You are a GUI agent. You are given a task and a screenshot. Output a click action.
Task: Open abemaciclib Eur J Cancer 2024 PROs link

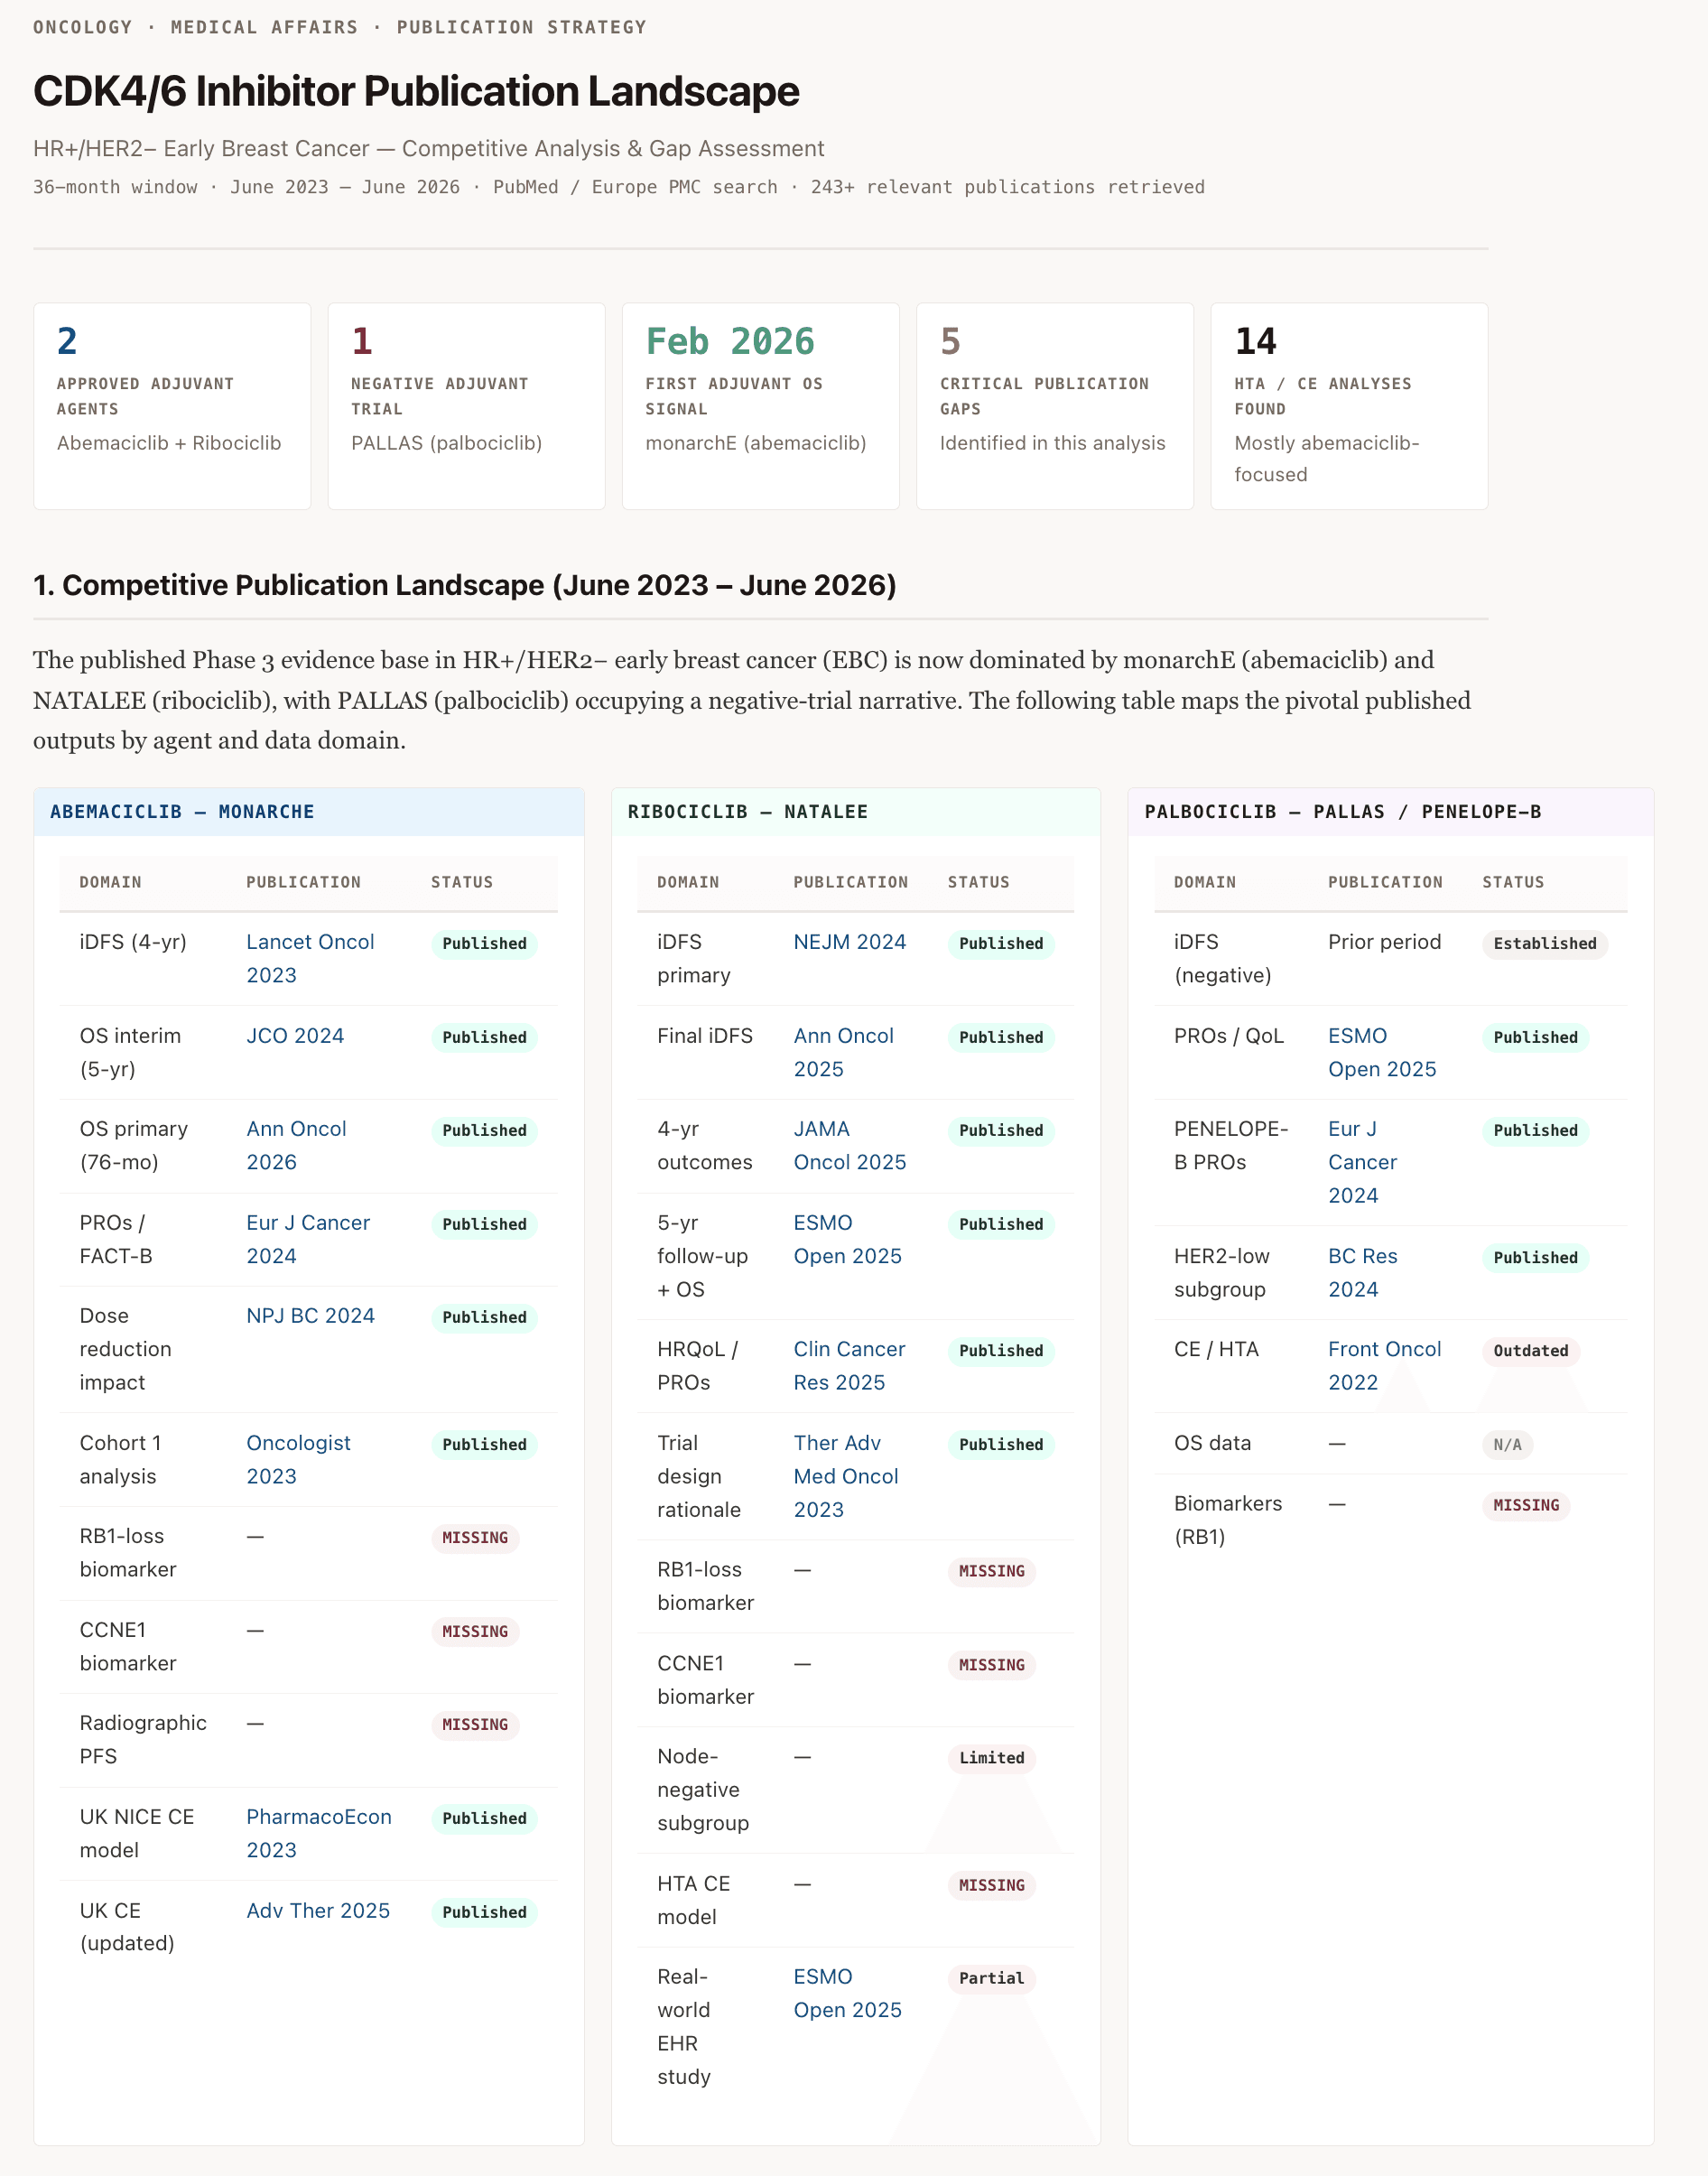coord(308,1239)
